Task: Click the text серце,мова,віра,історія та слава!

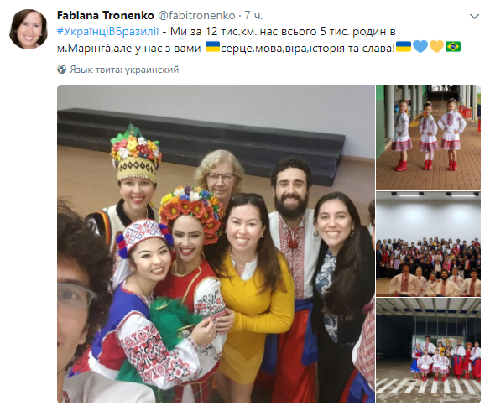Action: pos(308,48)
